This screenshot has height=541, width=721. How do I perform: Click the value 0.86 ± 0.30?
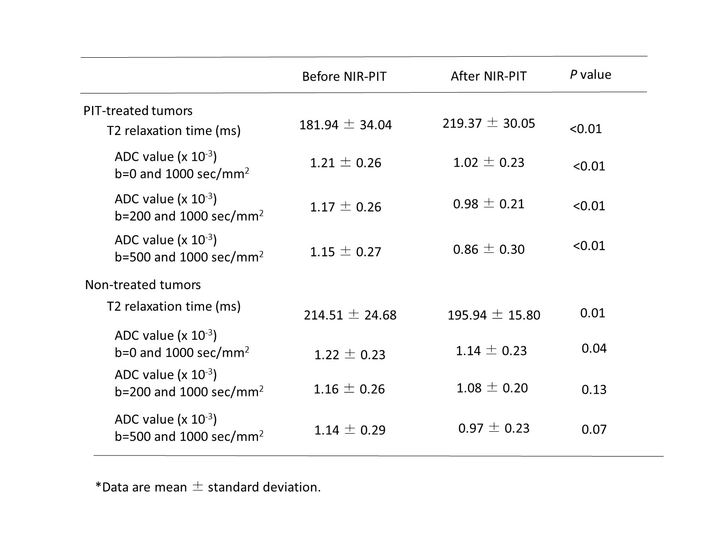click(488, 250)
